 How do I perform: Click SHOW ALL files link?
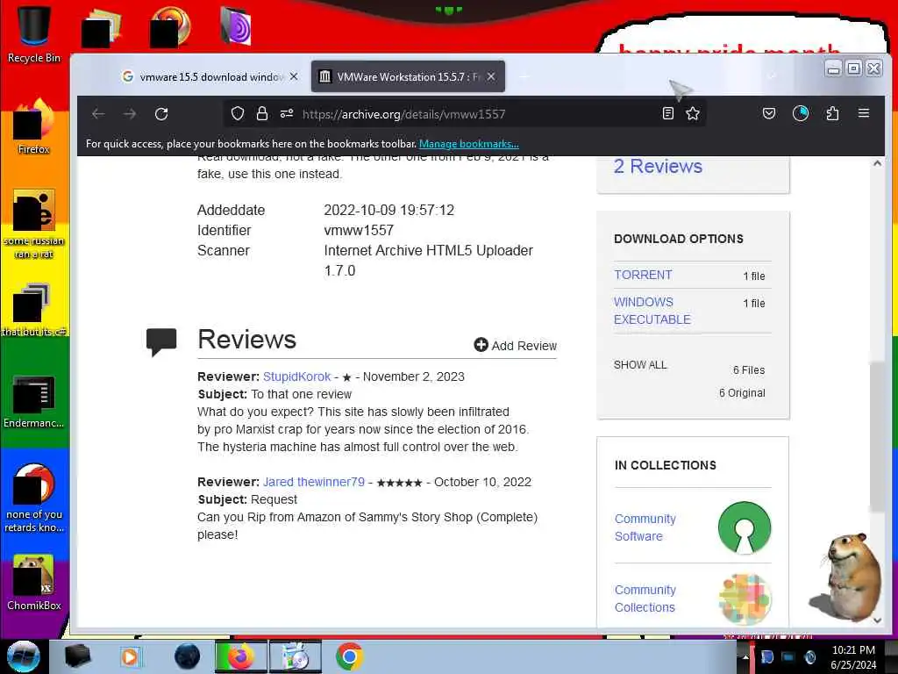click(639, 365)
